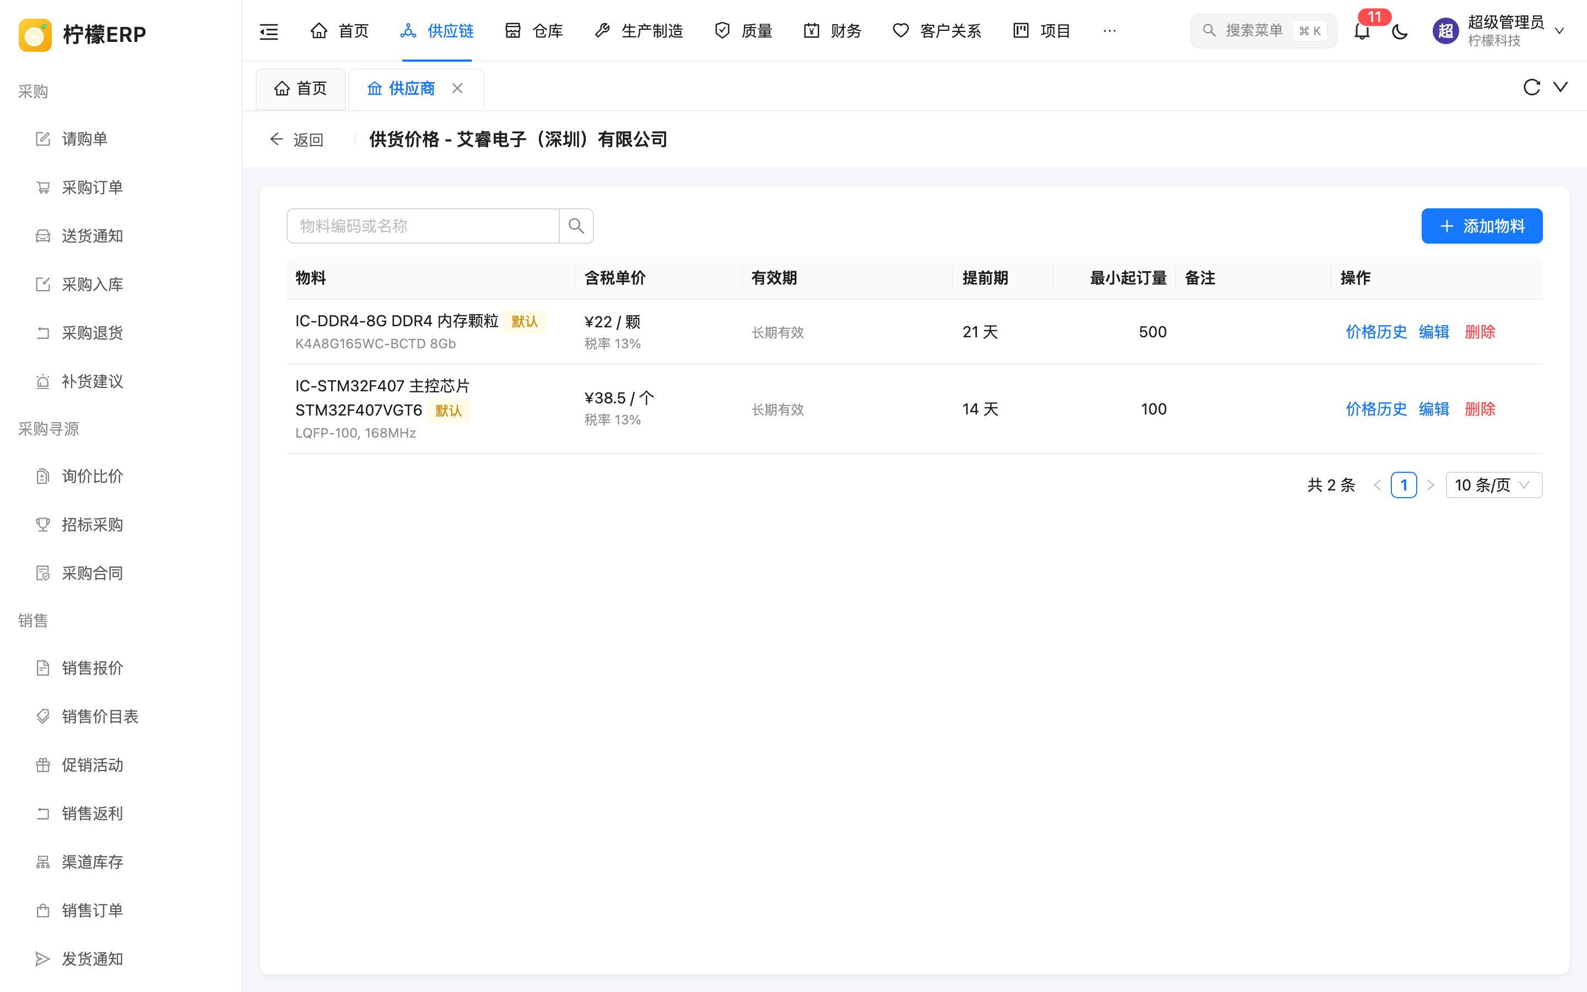Close the 供应商 tab
The width and height of the screenshot is (1587, 992).
457,88
